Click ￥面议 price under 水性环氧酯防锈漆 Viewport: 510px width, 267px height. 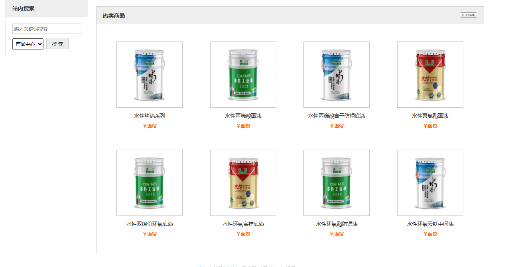click(337, 234)
